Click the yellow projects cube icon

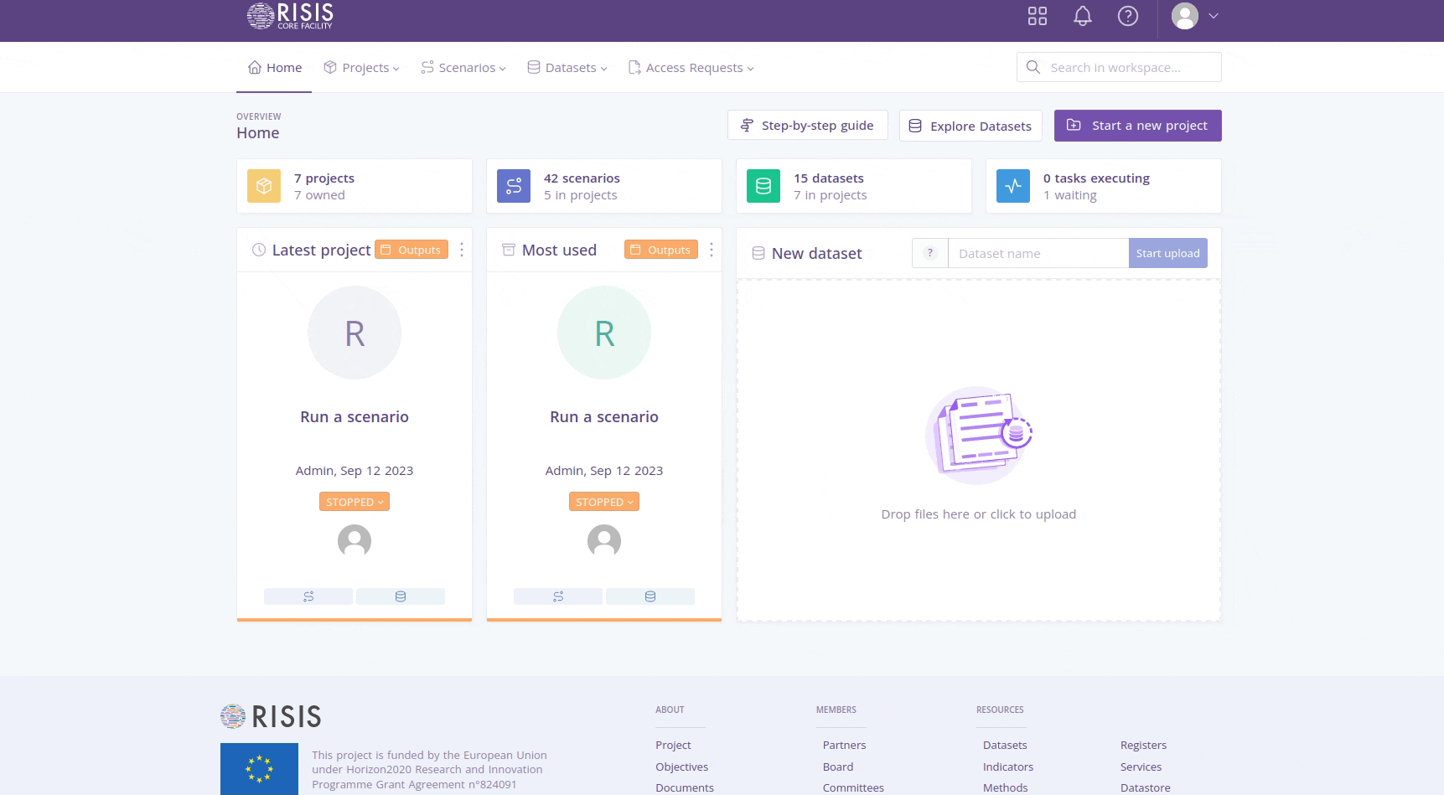[264, 186]
